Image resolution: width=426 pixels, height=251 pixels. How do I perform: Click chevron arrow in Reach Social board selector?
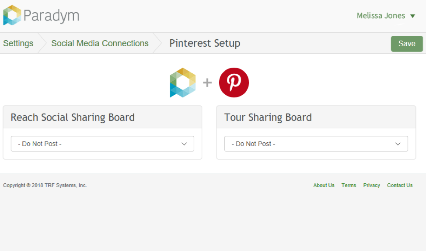(184, 144)
